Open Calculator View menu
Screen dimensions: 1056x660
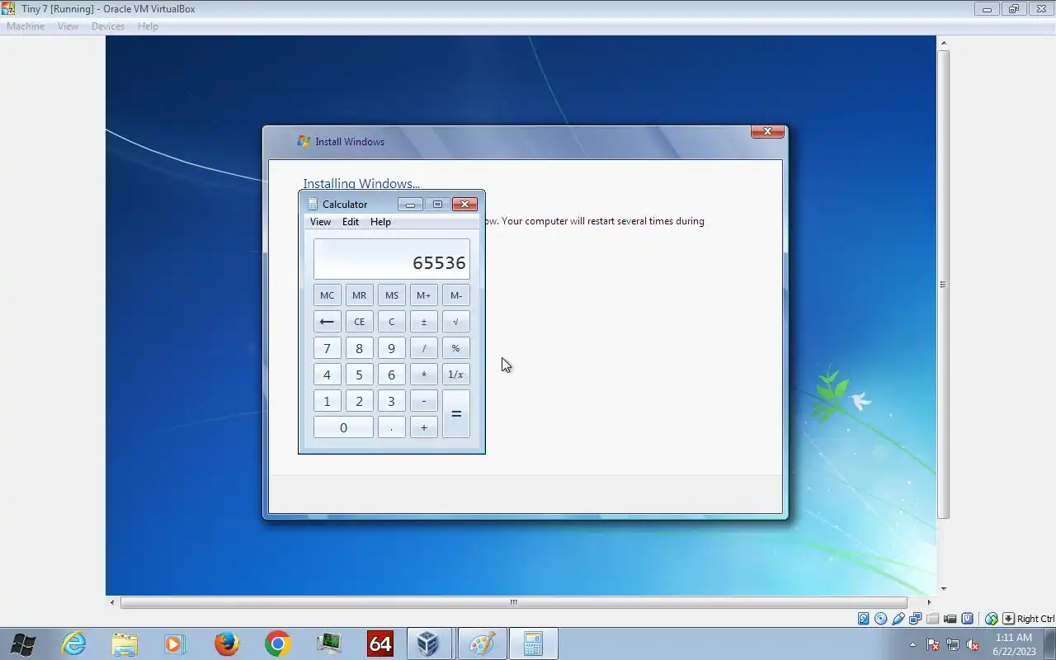tap(320, 222)
